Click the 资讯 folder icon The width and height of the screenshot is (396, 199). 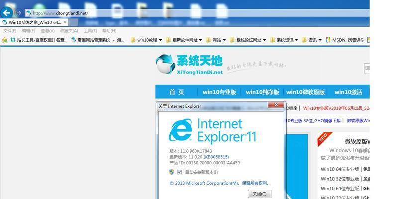304,40
